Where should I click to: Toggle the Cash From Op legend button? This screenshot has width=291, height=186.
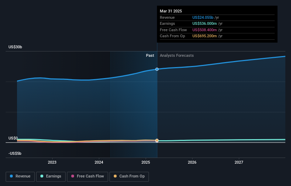[x=129, y=176]
